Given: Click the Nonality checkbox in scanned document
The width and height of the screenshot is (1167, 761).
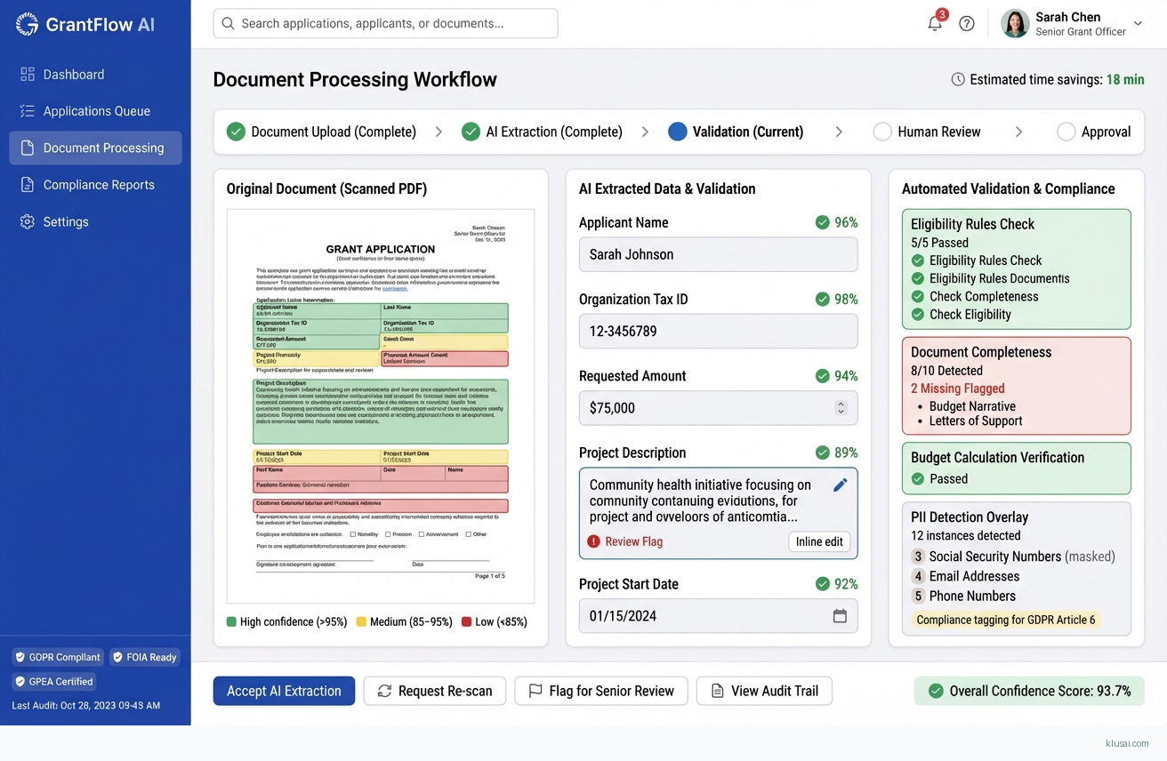Looking at the screenshot, I should point(353,534).
